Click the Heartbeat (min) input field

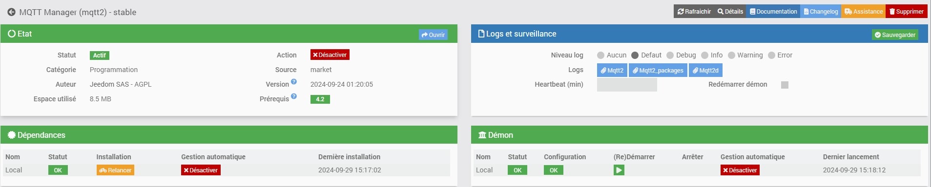627,85
